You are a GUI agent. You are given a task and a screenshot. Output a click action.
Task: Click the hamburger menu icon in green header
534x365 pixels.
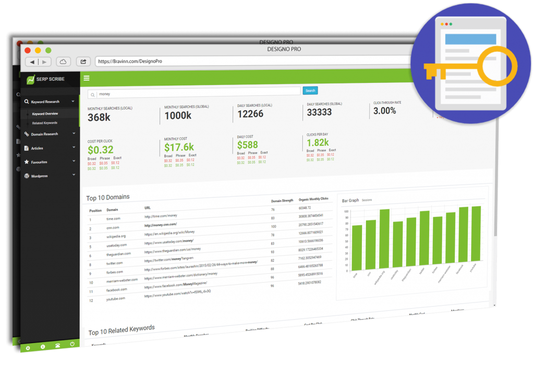(87, 78)
